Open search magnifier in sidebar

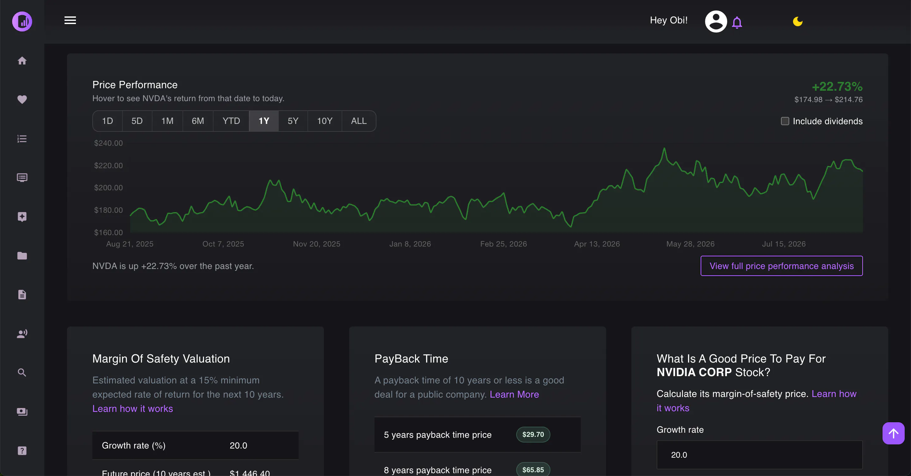(22, 372)
